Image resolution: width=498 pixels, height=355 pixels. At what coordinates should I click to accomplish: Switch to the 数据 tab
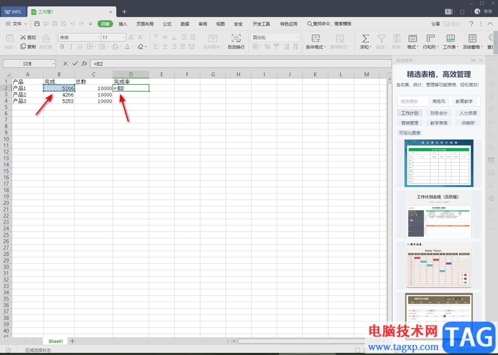[185, 24]
